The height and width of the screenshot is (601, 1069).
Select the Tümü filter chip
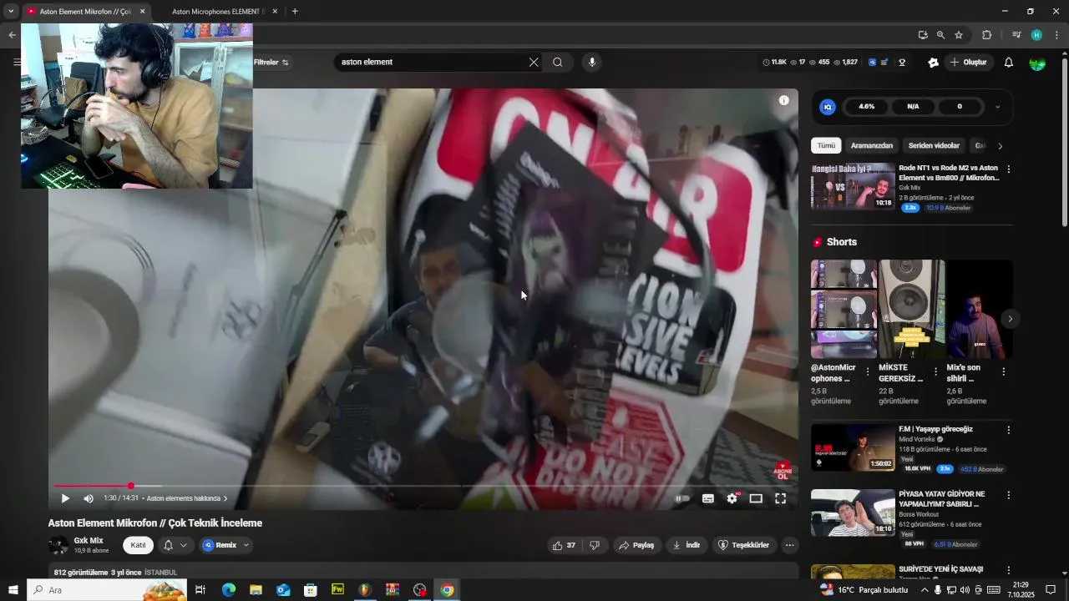point(826,145)
